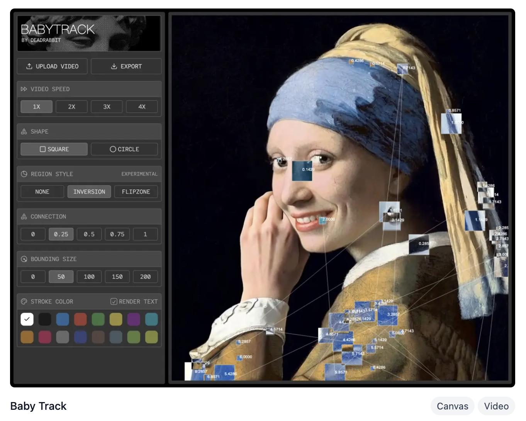Screen dimensions: 526x421
Task: Set connection value to 0.75
Action: (117, 234)
